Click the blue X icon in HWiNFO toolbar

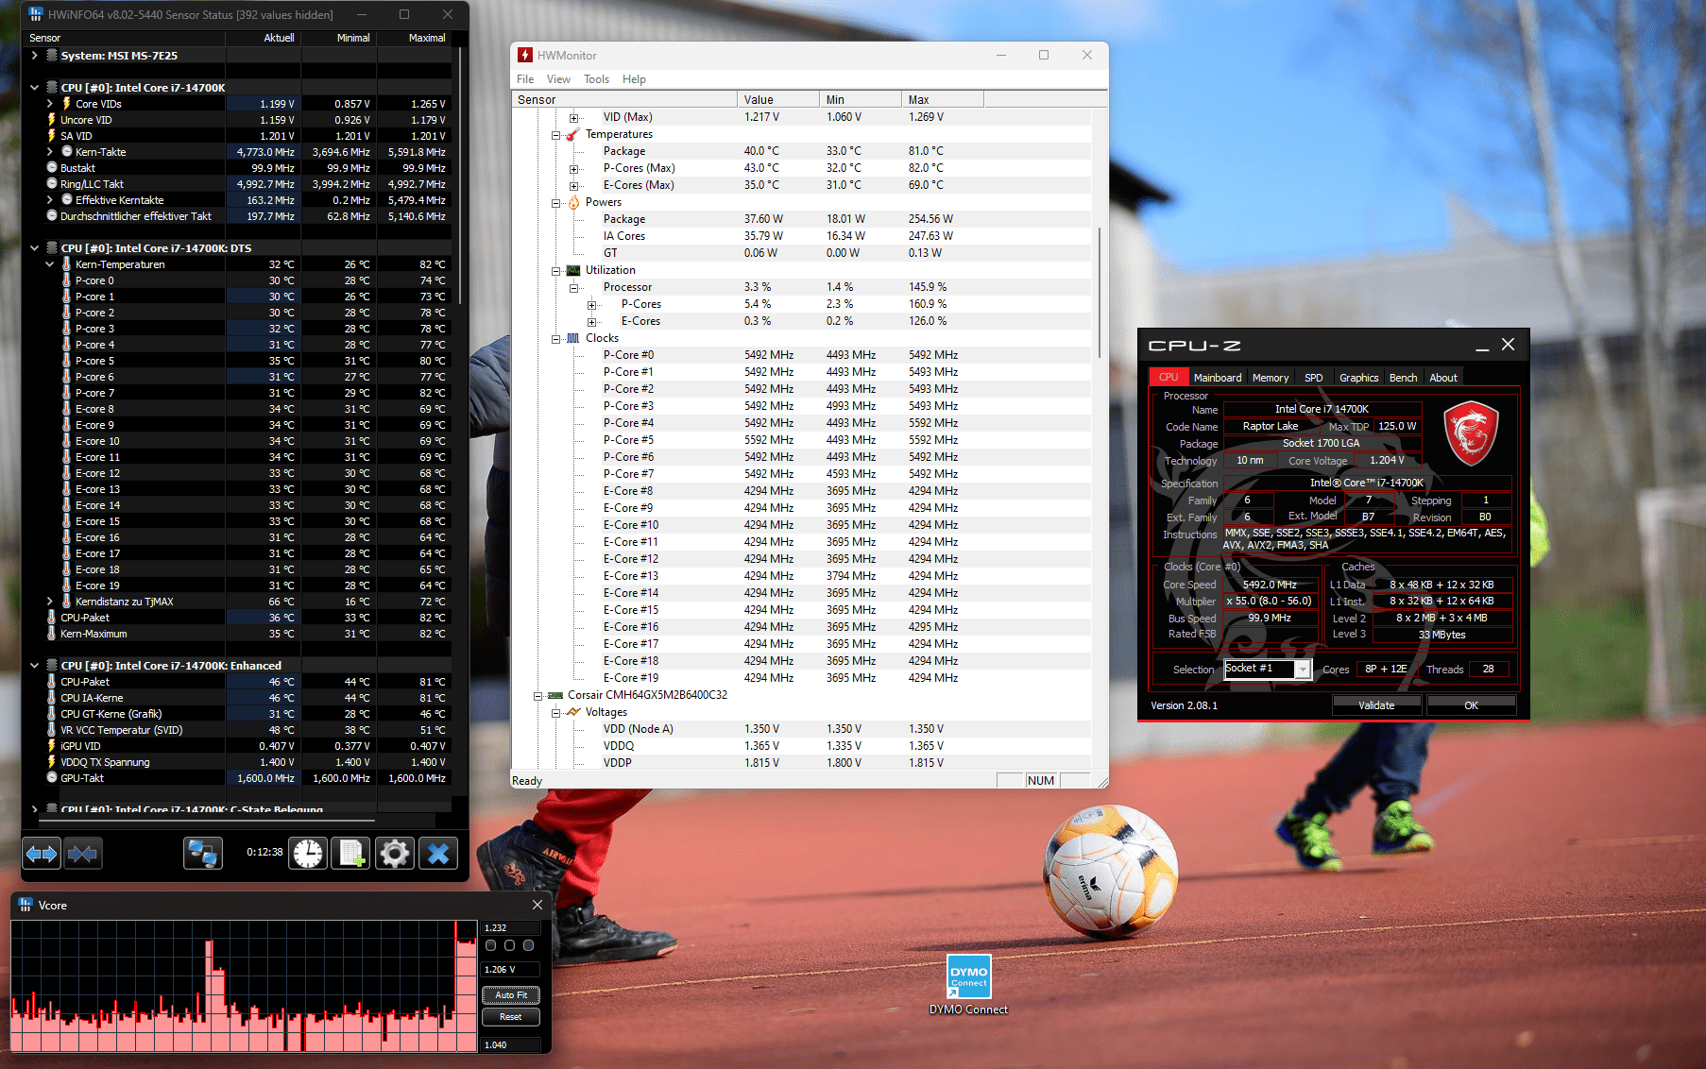pos(438,854)
